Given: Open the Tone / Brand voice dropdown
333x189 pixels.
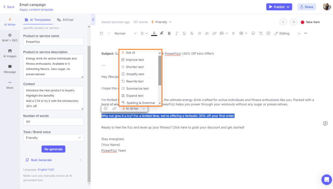Looking at the screenshot, I should [x=53, y=138].
